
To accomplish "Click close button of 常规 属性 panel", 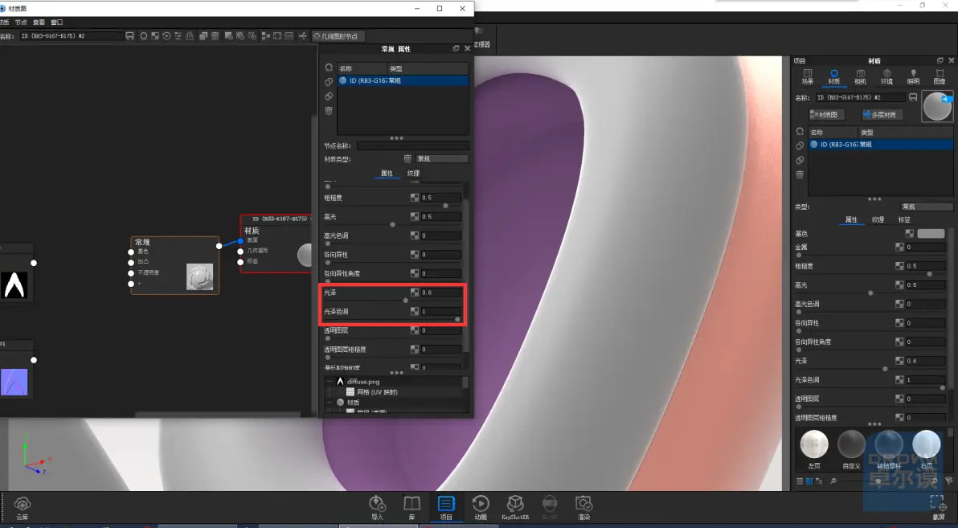I will coord(468,48).
